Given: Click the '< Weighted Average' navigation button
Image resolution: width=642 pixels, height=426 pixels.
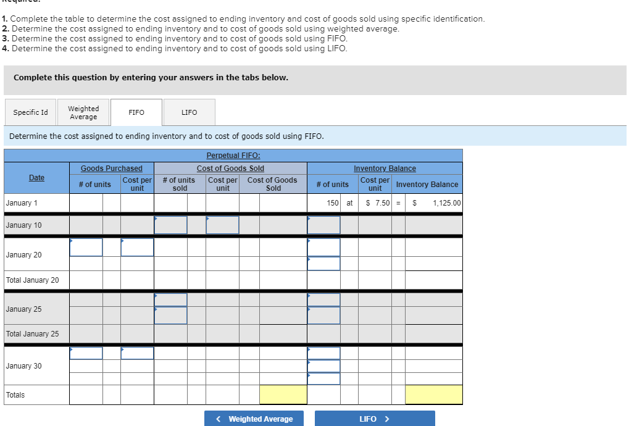Looking at the screenshot, I should click(254, 418).
